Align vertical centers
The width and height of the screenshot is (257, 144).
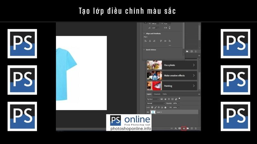(165, 41)
